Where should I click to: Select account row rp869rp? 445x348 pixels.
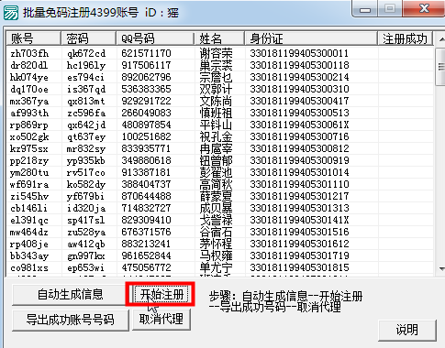(219, 125)
